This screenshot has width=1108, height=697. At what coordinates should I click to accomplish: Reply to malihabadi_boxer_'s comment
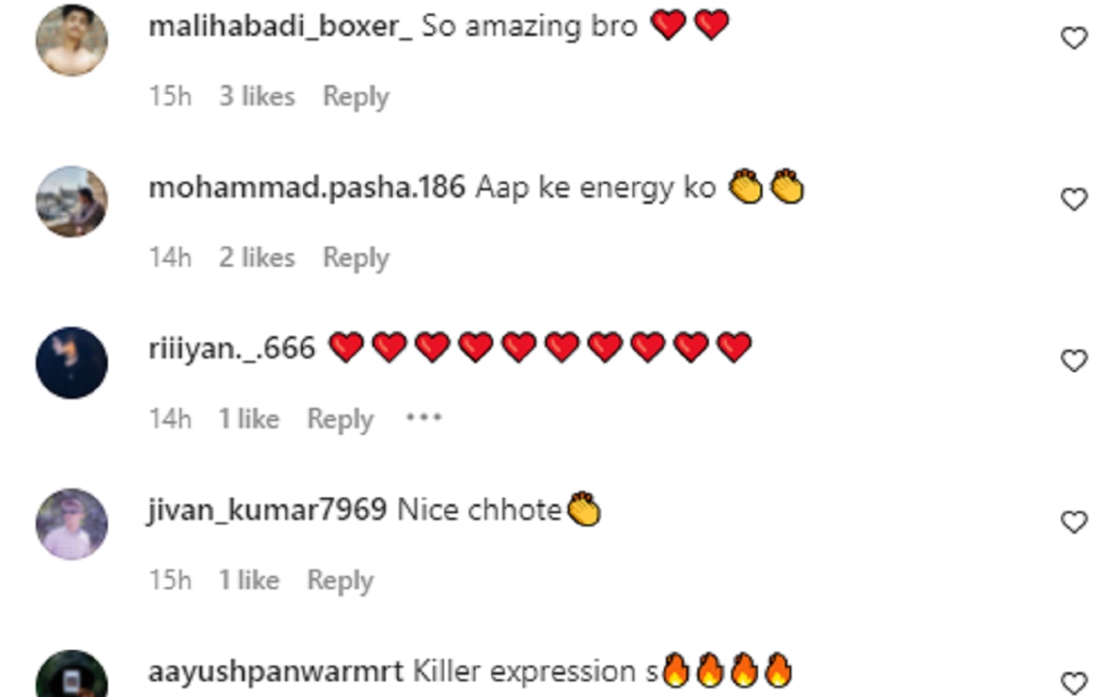coord(355,96)
